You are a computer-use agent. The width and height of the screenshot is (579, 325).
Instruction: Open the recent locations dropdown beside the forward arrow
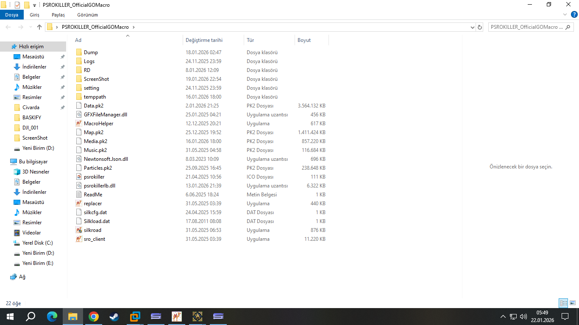click(31, 27)
